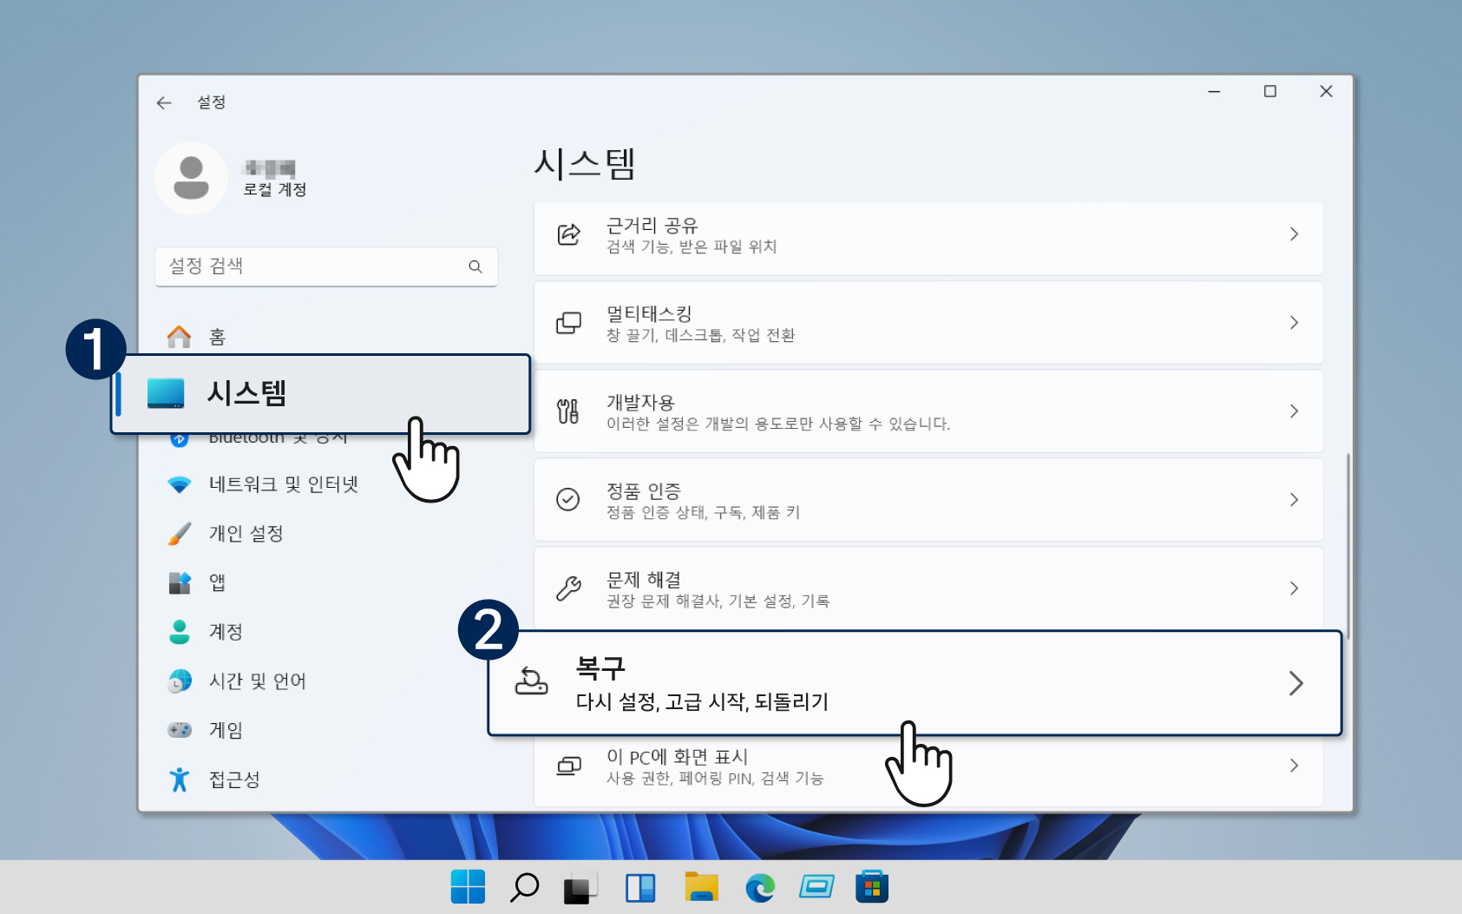Expand the 멀티태스킹 row chevron
The height and width of the screenshot is (914, 1462).
(1294, 323)
